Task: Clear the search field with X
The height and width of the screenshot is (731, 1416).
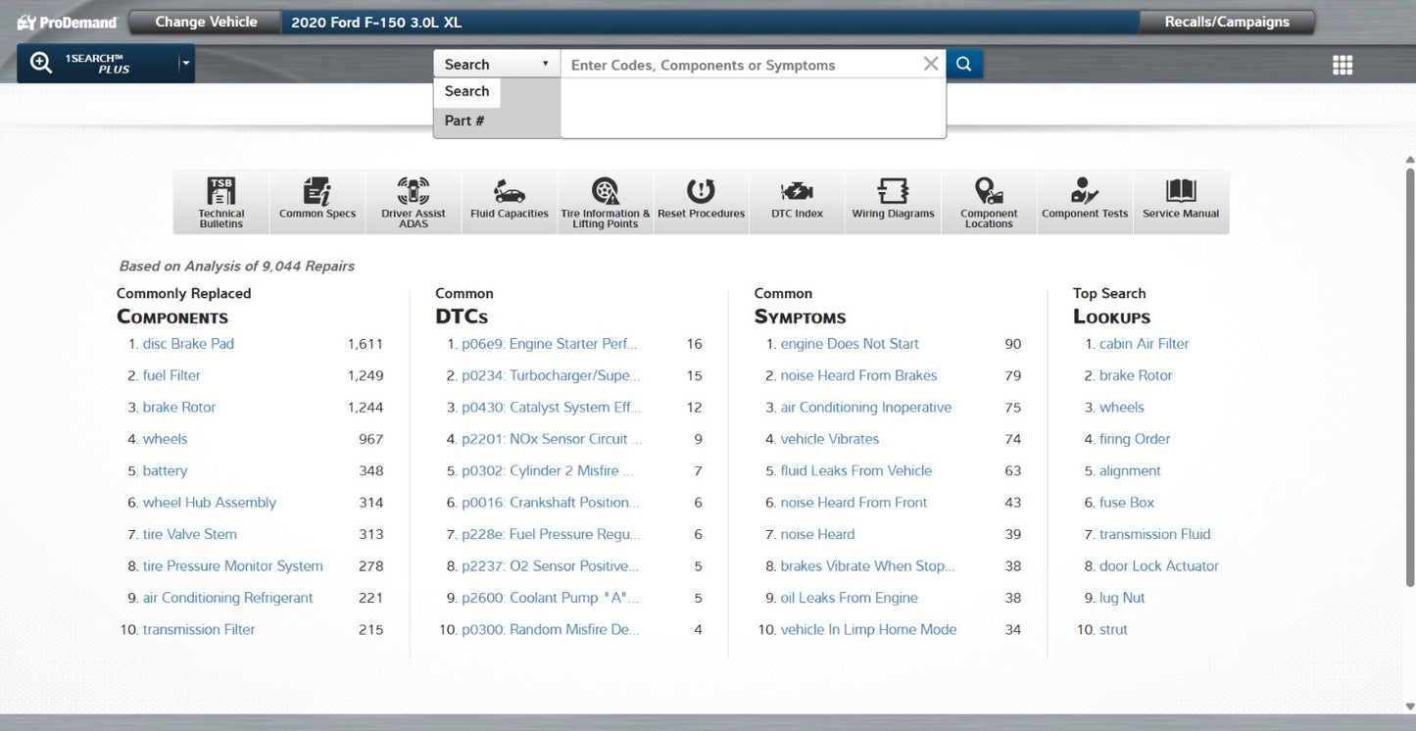Action: pos(931,64)
